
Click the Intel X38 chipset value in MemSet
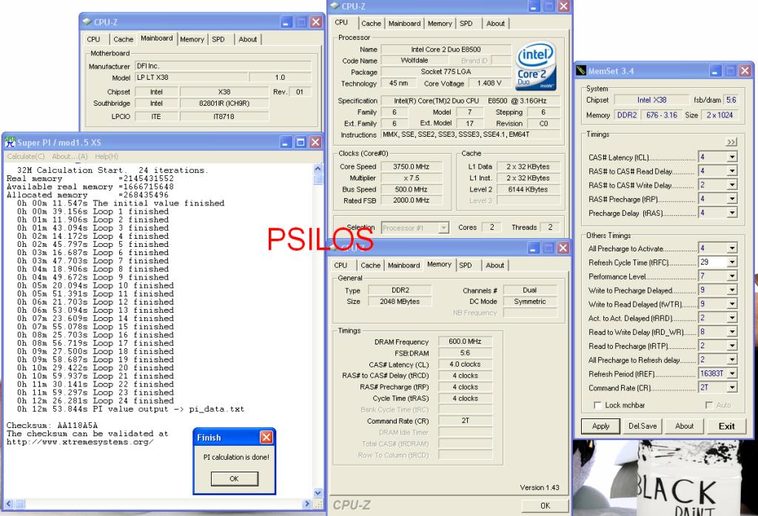pos(651,100)
